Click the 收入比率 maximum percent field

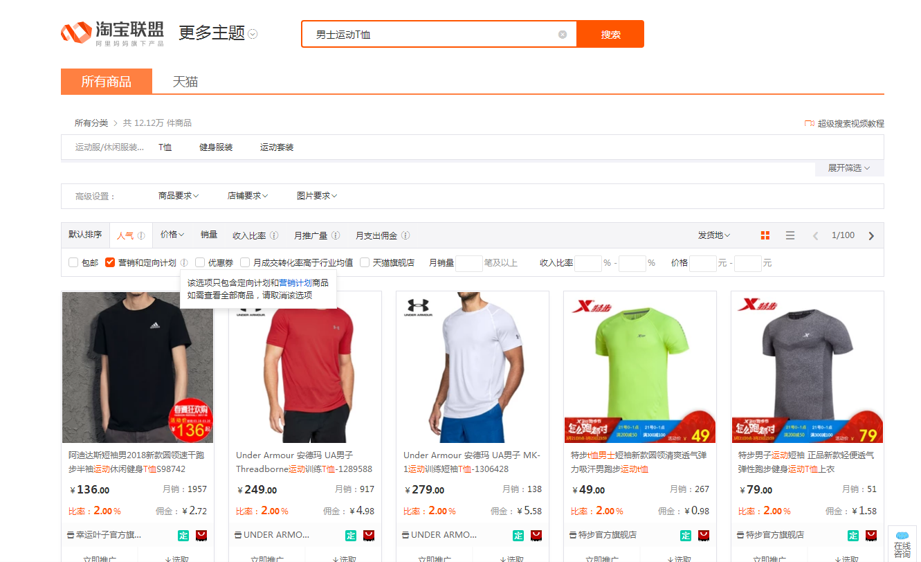tap(632, 263)
